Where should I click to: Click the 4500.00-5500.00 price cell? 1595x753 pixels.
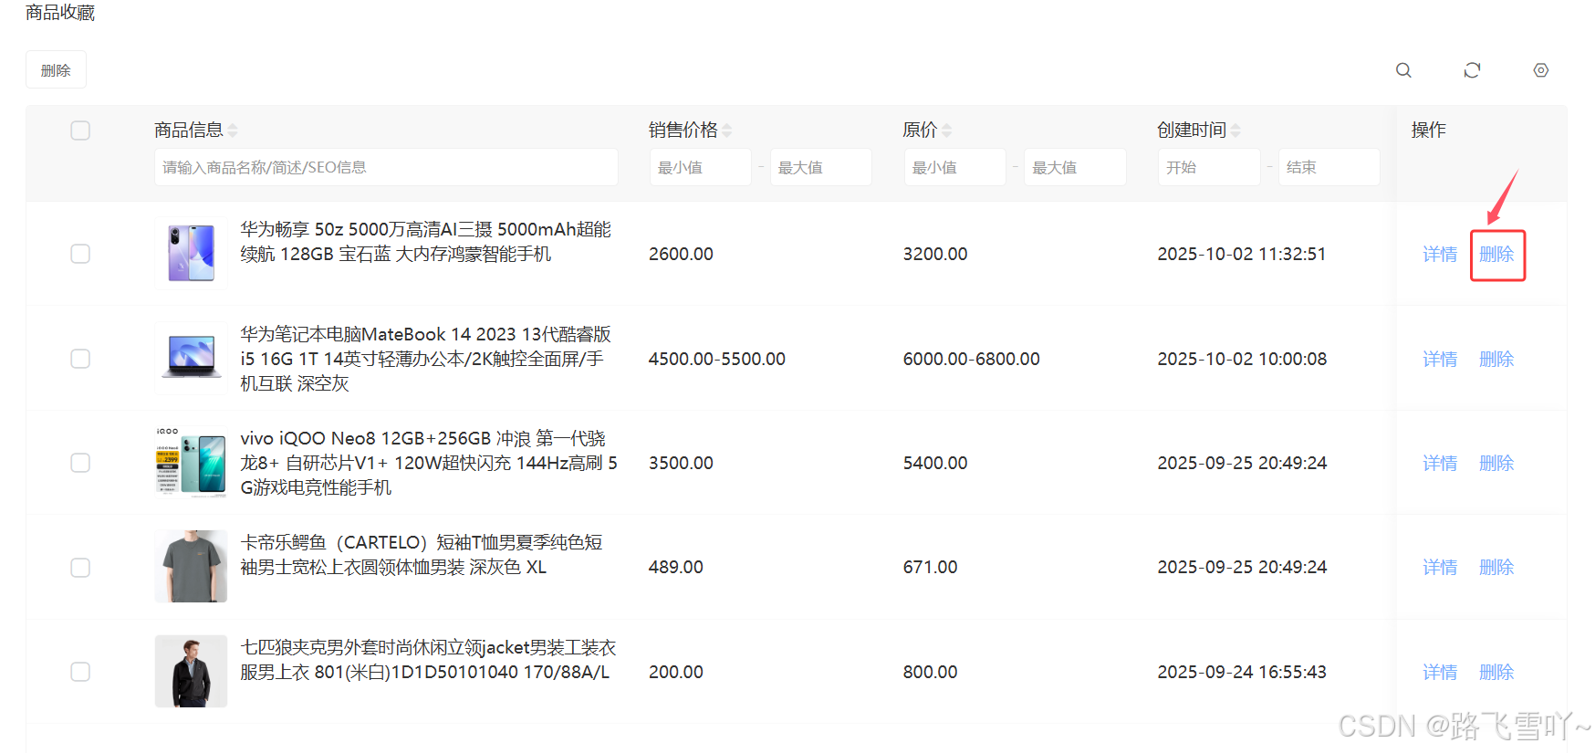pyautogui.click(x=717, y=360)
